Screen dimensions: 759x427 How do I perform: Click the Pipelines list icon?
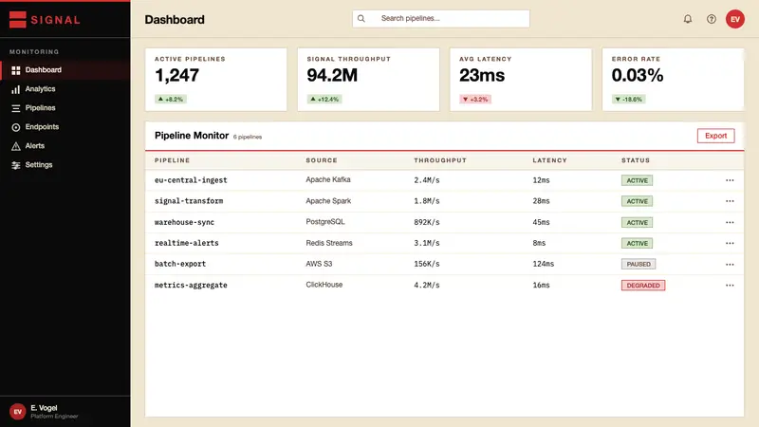16,108
